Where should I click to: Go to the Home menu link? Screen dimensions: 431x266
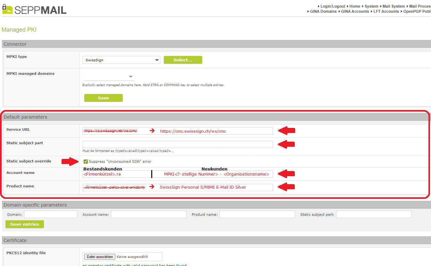pyautogui.click(x=355, y=6)
